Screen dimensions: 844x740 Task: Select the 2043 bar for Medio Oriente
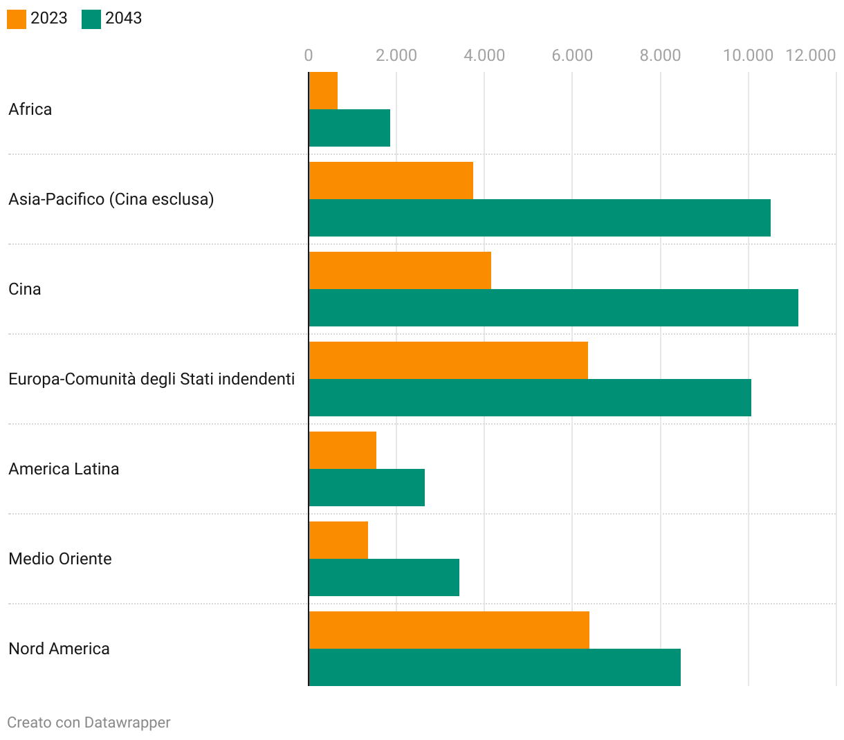point(384,577)
